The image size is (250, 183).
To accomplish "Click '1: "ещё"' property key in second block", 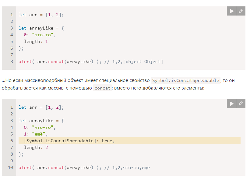I will click(x=25, y=134).
